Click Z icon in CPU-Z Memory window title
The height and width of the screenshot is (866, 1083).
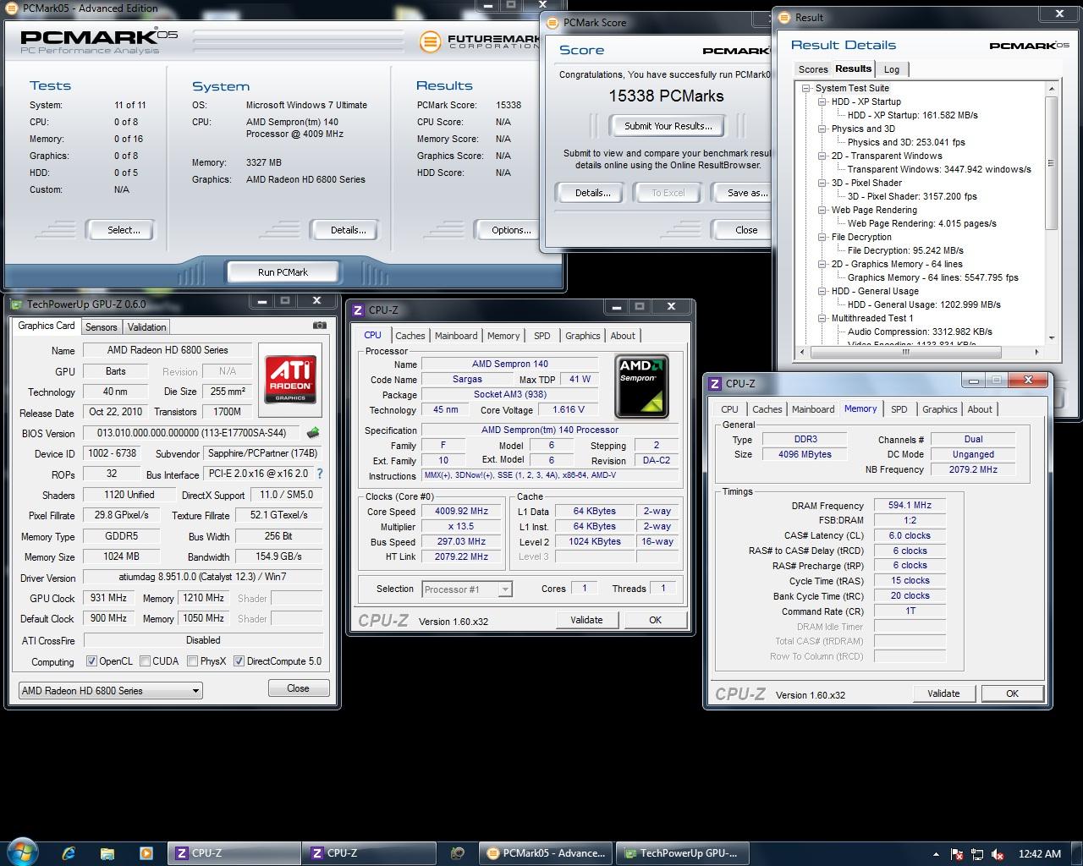pyautogui.click(x=715, y=384)
